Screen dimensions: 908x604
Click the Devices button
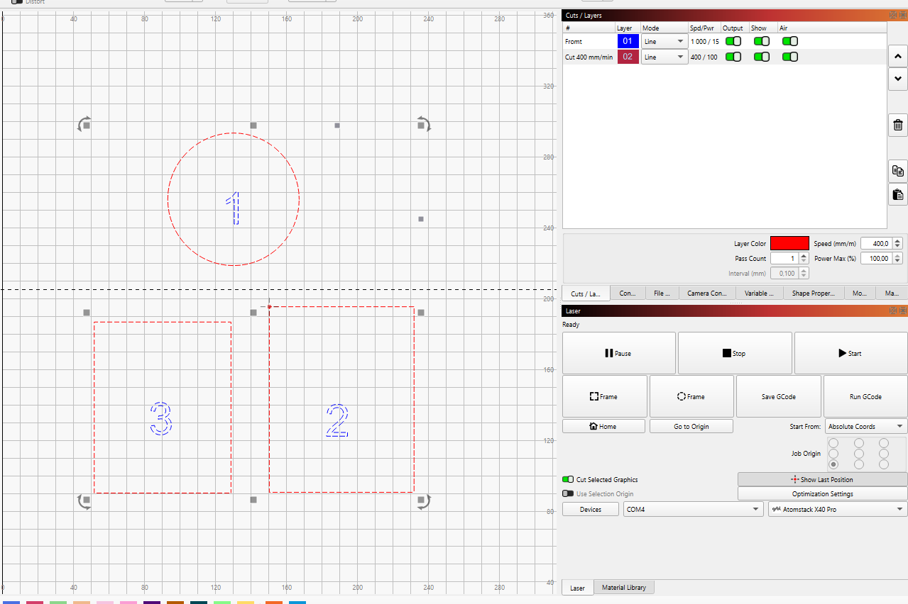(x=591, y=509)
